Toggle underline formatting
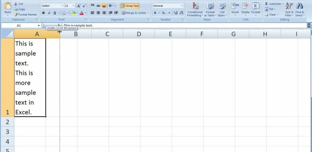 pyautogui.click(x=55, y=12)
